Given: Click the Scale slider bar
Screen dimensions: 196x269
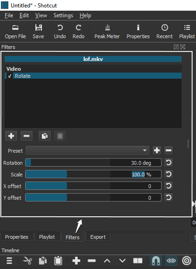Looking at the screenshot, I should pyautogui.click(x=93, y=174).
